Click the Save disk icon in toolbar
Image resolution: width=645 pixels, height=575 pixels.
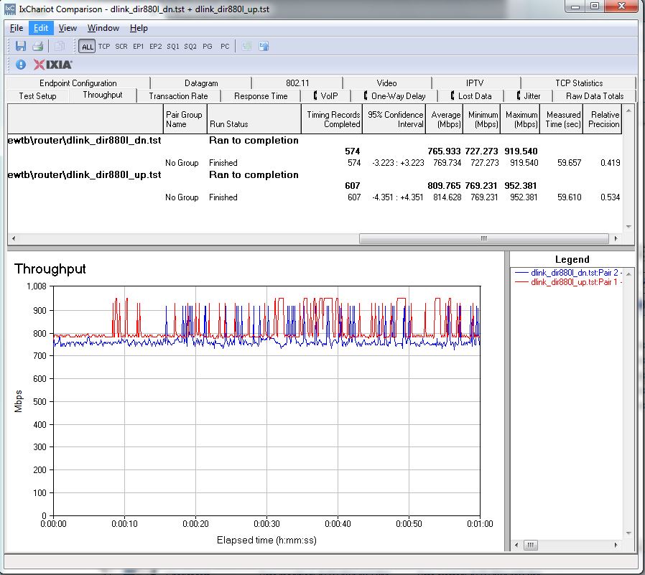click(21, 46)
